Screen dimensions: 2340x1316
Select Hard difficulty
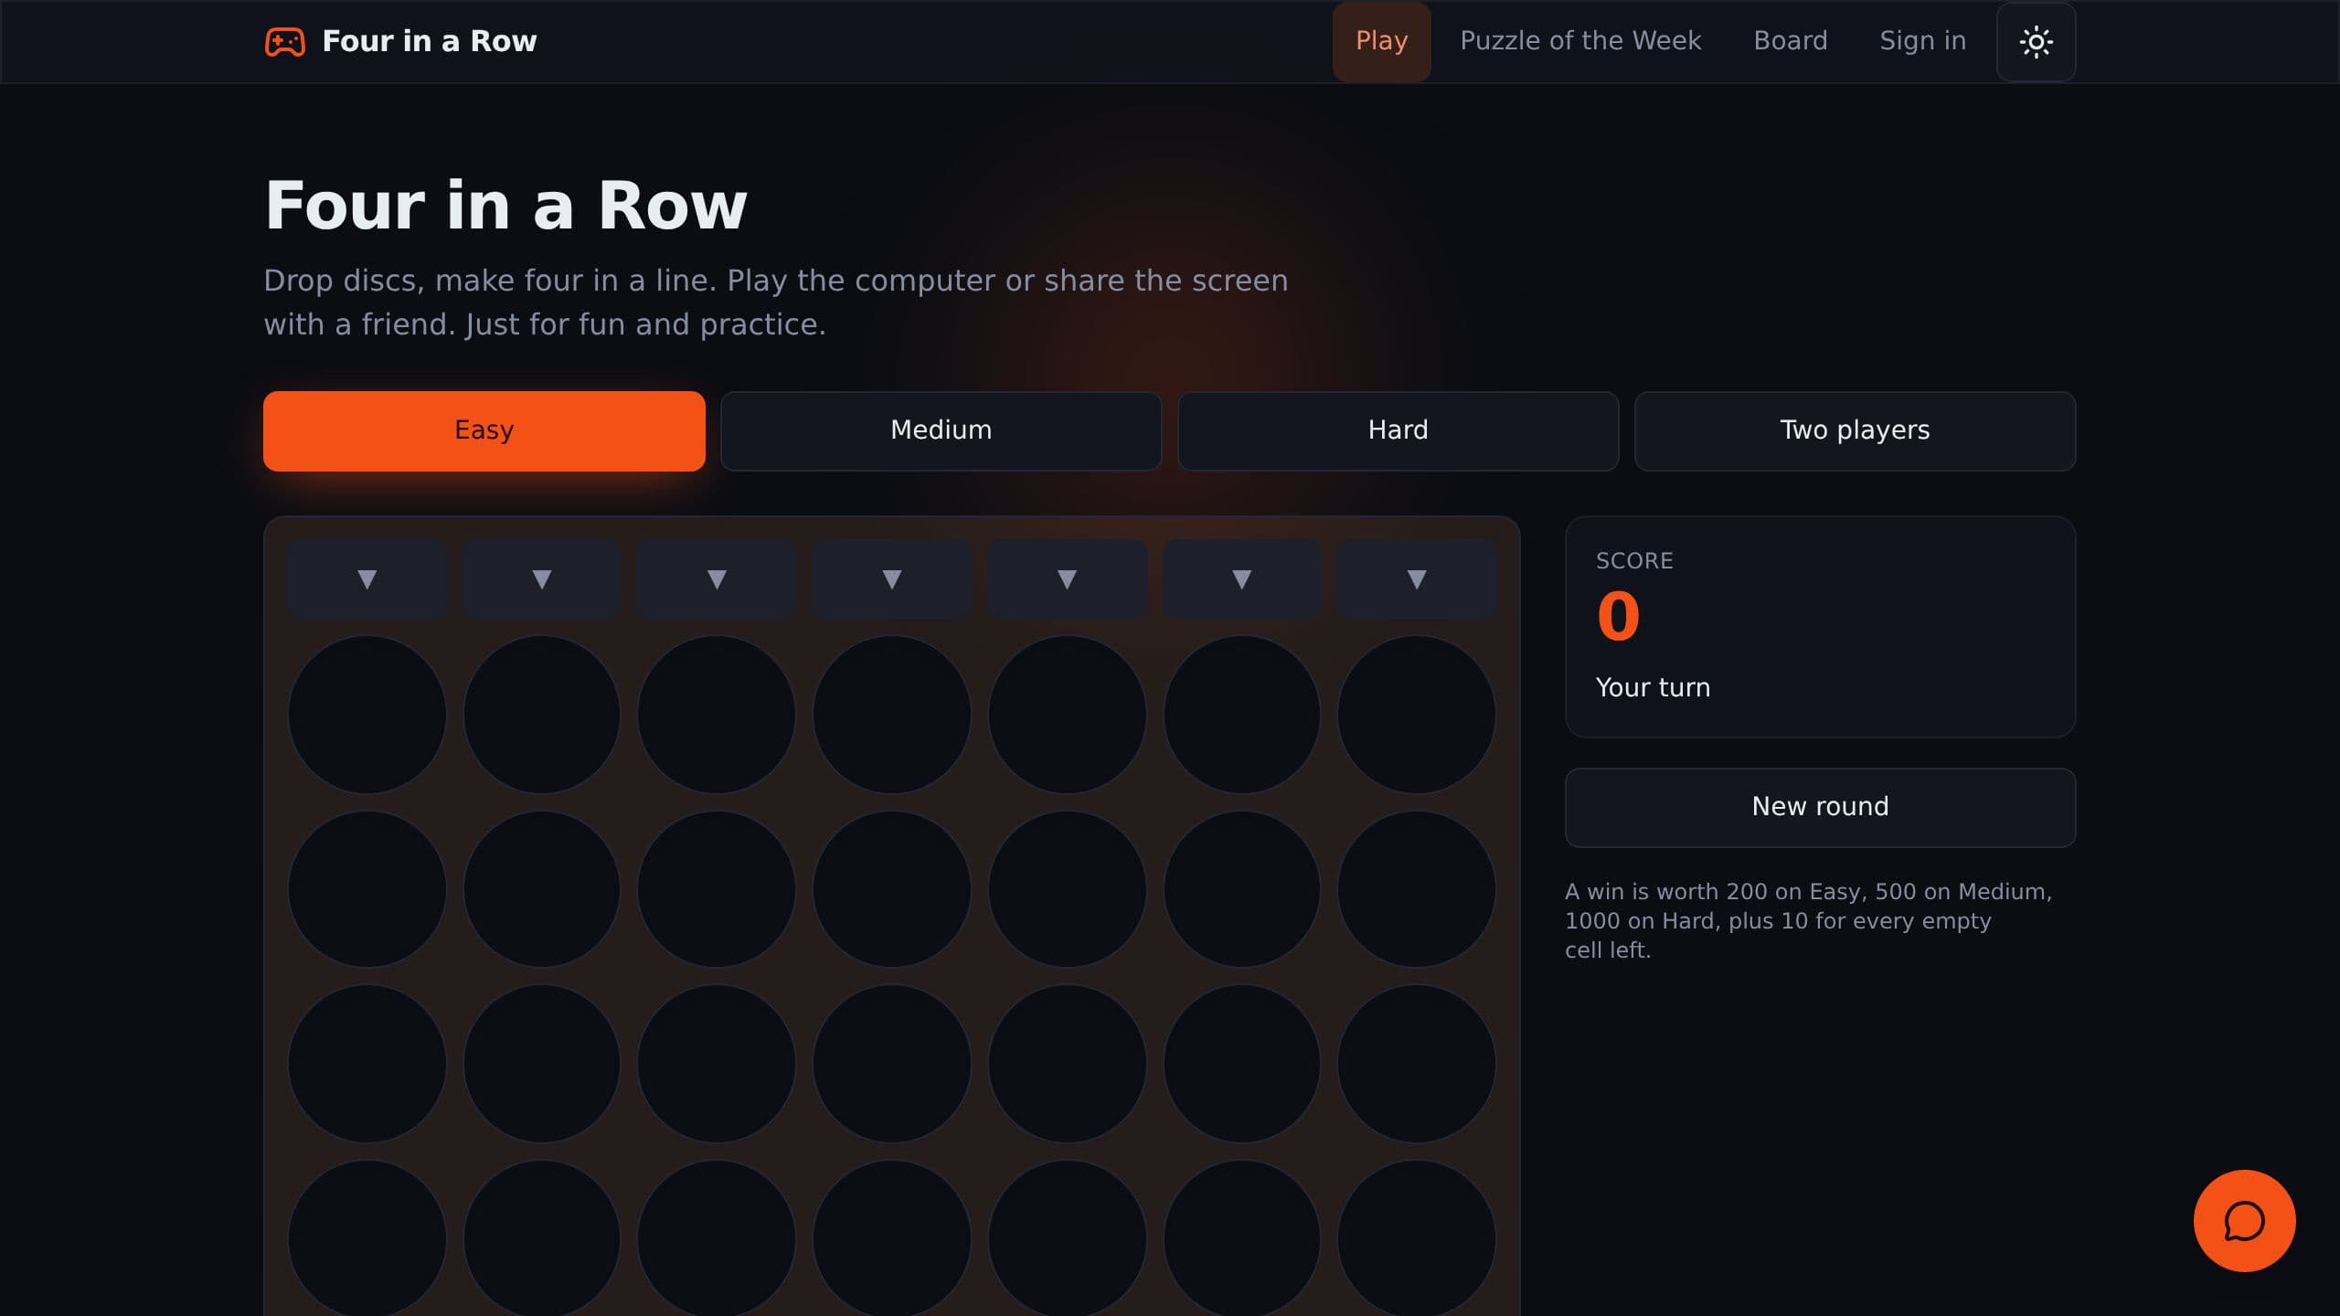[1399, 430]
